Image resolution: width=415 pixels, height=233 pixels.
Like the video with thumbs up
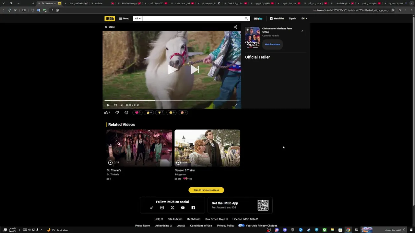tap(107, 113)
